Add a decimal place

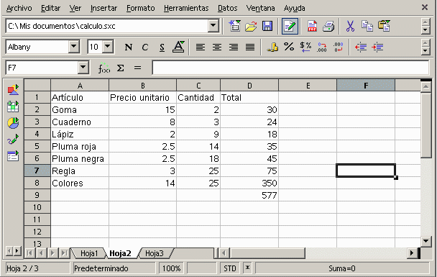coord(322,47)
